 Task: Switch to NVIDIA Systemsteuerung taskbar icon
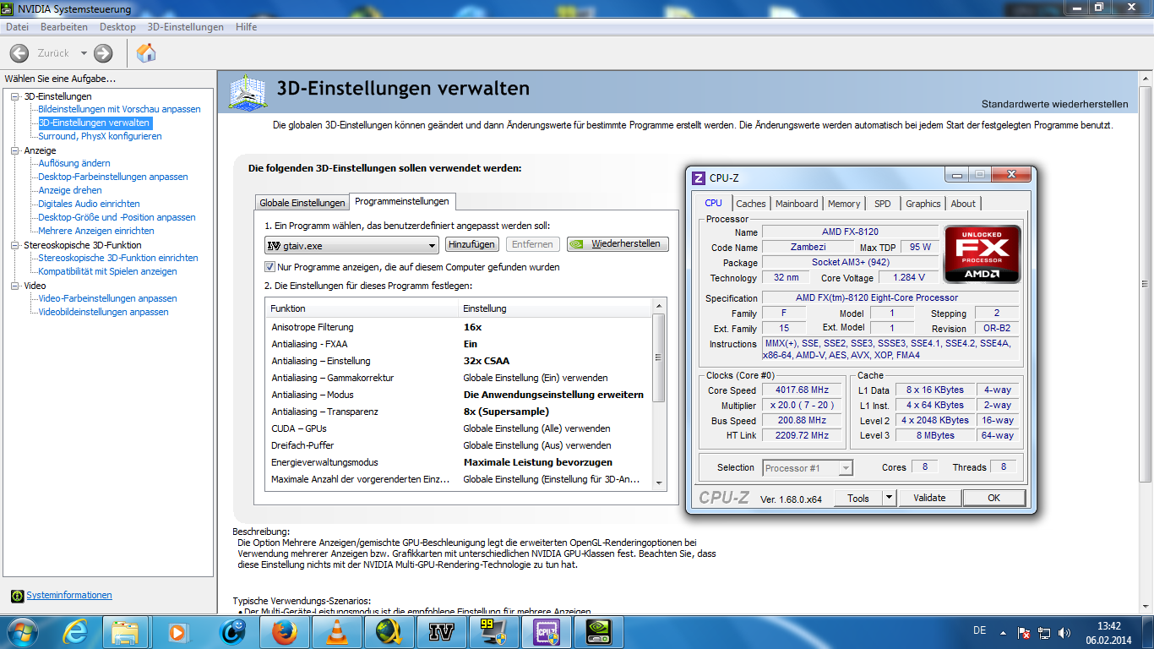coord(599,632)
